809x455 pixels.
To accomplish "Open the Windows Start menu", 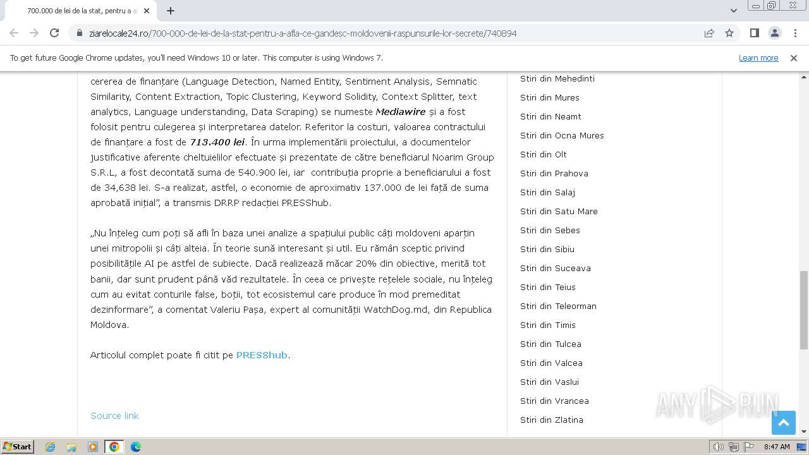I will click(17, 446).
